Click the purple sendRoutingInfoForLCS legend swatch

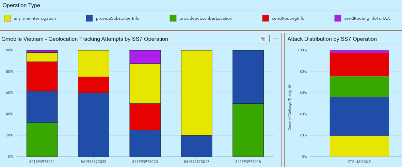[338, 18]
